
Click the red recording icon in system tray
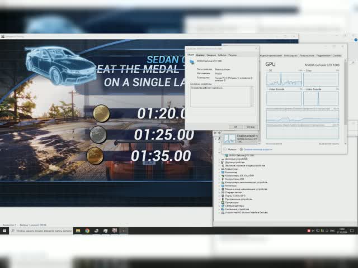(x=309, y=231)
